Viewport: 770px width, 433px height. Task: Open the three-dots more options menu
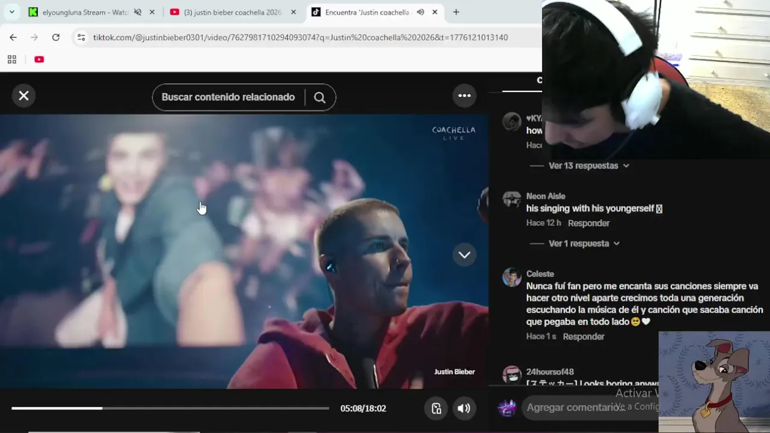point(464,96)
